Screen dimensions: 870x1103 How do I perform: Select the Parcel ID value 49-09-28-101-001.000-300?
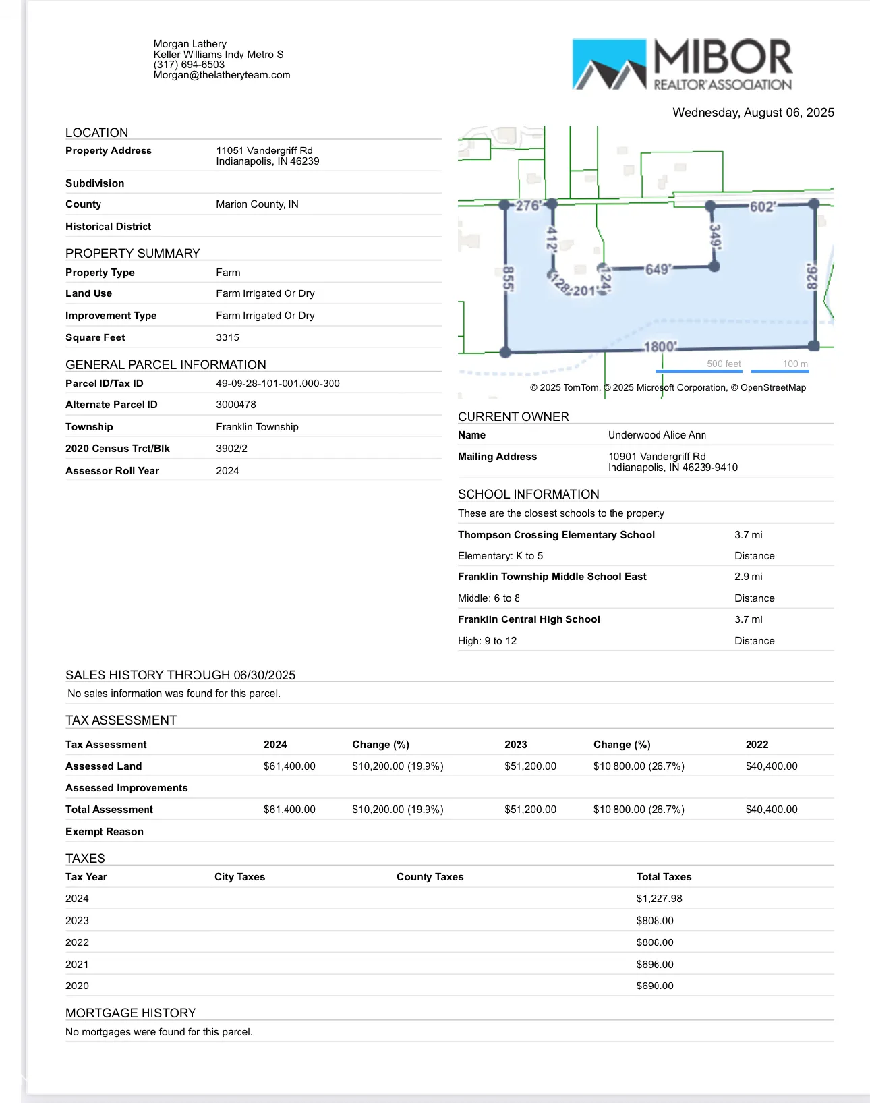pos(277,383)
